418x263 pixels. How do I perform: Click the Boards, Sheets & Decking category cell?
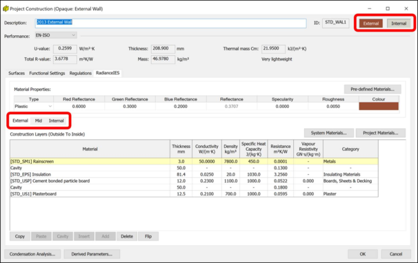point(350,181)
